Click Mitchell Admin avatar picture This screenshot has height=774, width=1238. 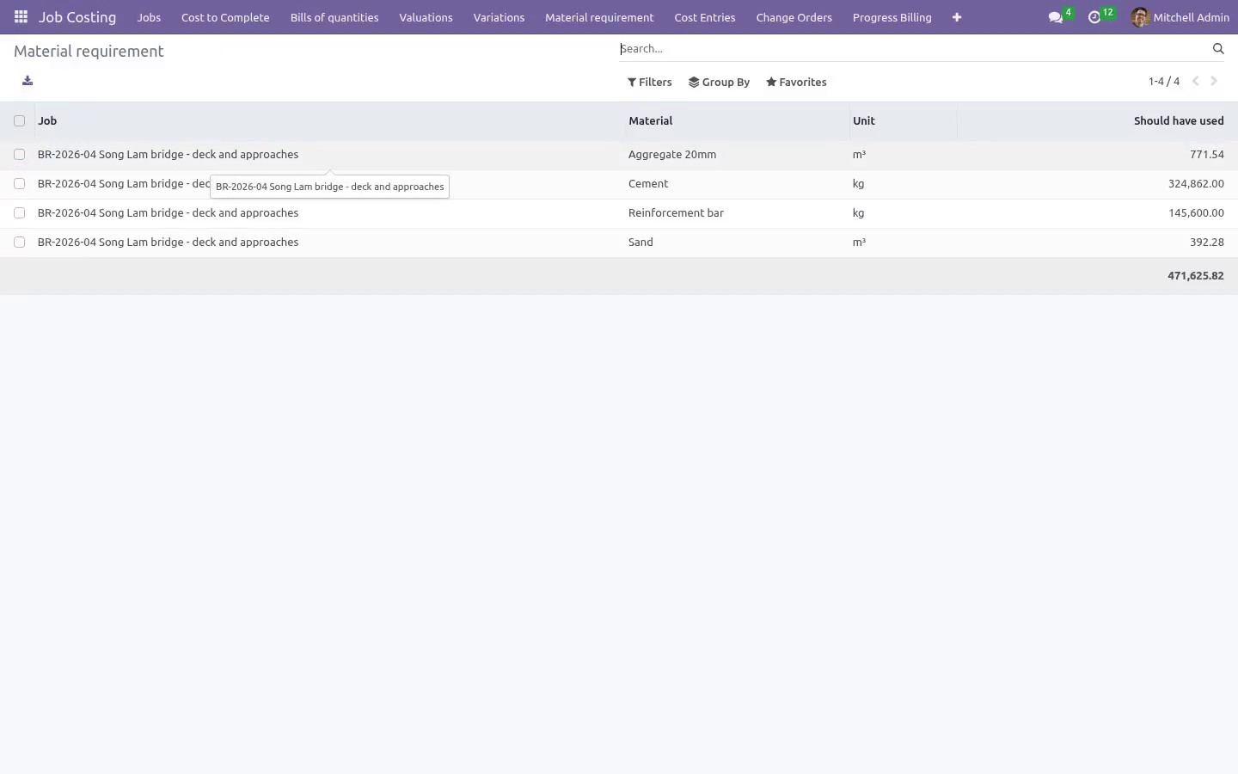coord(1140,17)
